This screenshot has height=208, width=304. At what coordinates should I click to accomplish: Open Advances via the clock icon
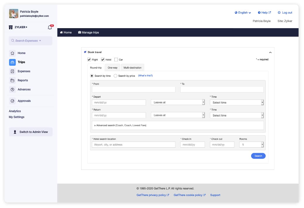tap(12, 89)
